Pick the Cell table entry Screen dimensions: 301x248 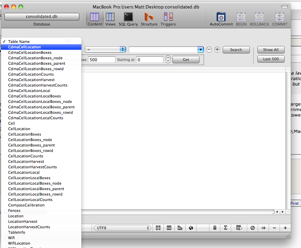pyautogui.click(x=41, y=123)
